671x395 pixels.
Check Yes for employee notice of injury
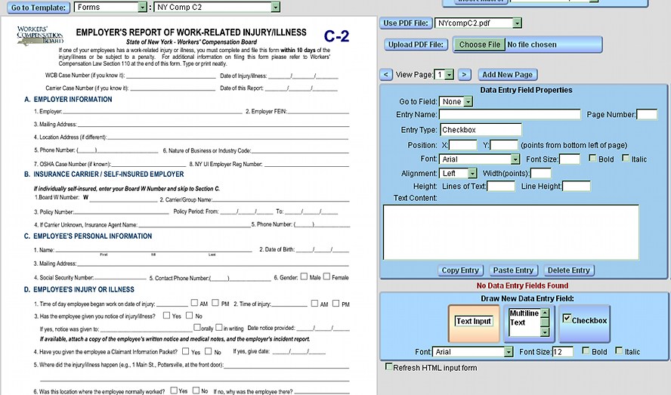coord(166,316)
